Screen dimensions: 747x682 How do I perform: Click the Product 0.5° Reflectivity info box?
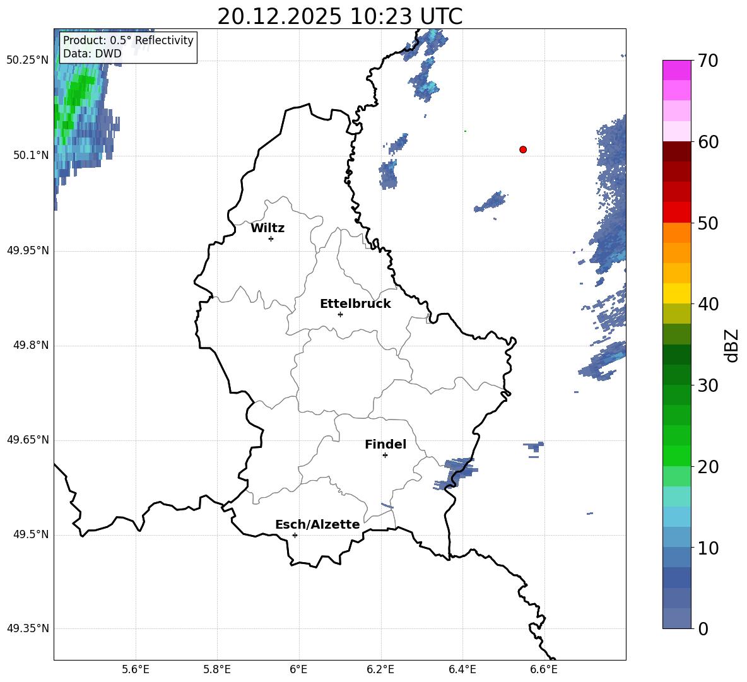click(x=128, y=47)
